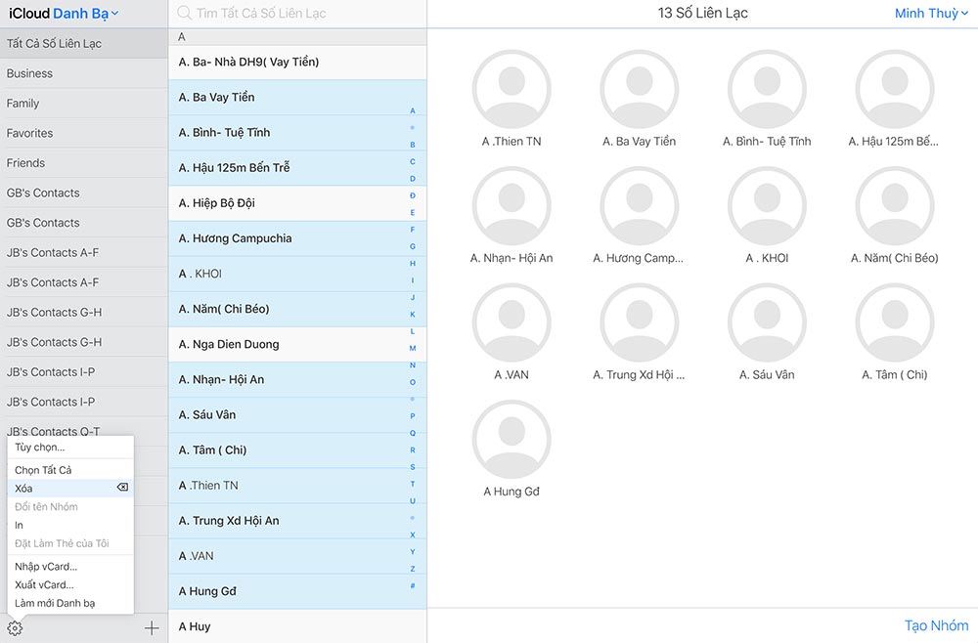Jump to # in alphabet index
The width and height of the screenshot is (978, 643).
coord(413,585)
